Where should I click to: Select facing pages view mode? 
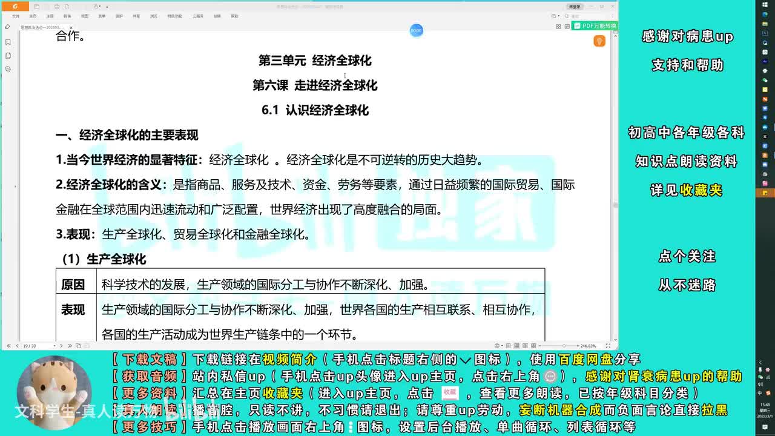(x=525, y=346)
